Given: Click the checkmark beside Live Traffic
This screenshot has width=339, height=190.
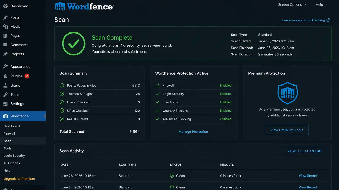Looking at the screenshot, I should [157, 102].
